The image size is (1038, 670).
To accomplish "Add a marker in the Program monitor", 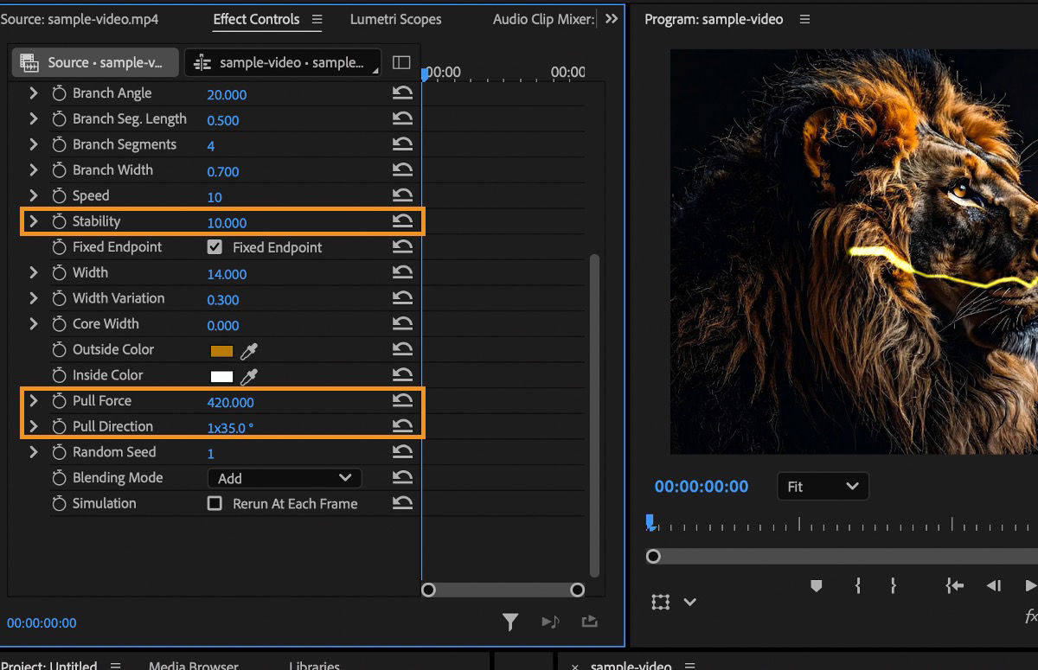I will coord(814,585).
